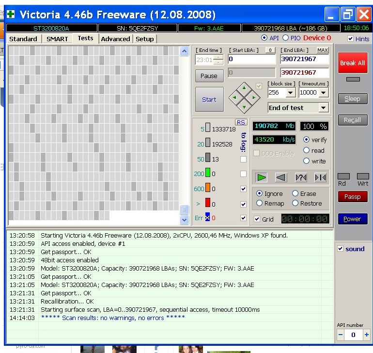Click the block map scrollbar thumb
Screen dimensions: 373x353
point(184,209)
